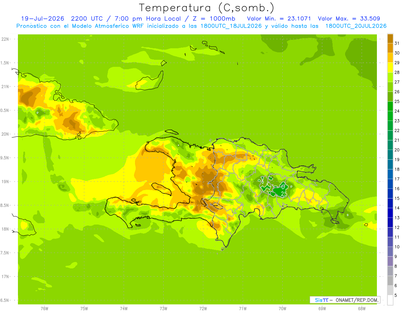Click the "5" value on the color legend
The image size is (406, 313).
coord(396,295)
